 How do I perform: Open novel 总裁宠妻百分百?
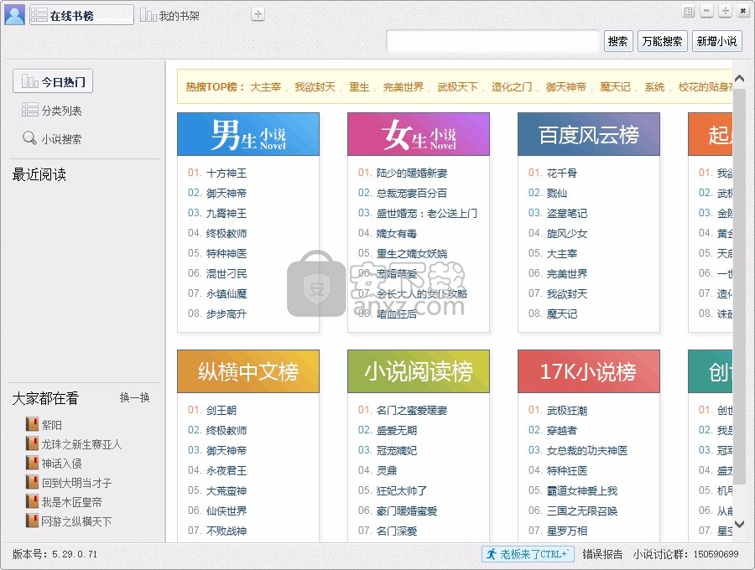click(x=412, y=194)
